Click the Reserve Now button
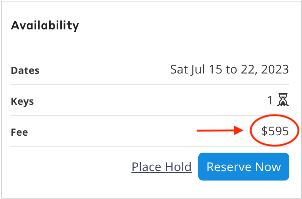Viewport: 302px width, 199px height. pos(243,167)
